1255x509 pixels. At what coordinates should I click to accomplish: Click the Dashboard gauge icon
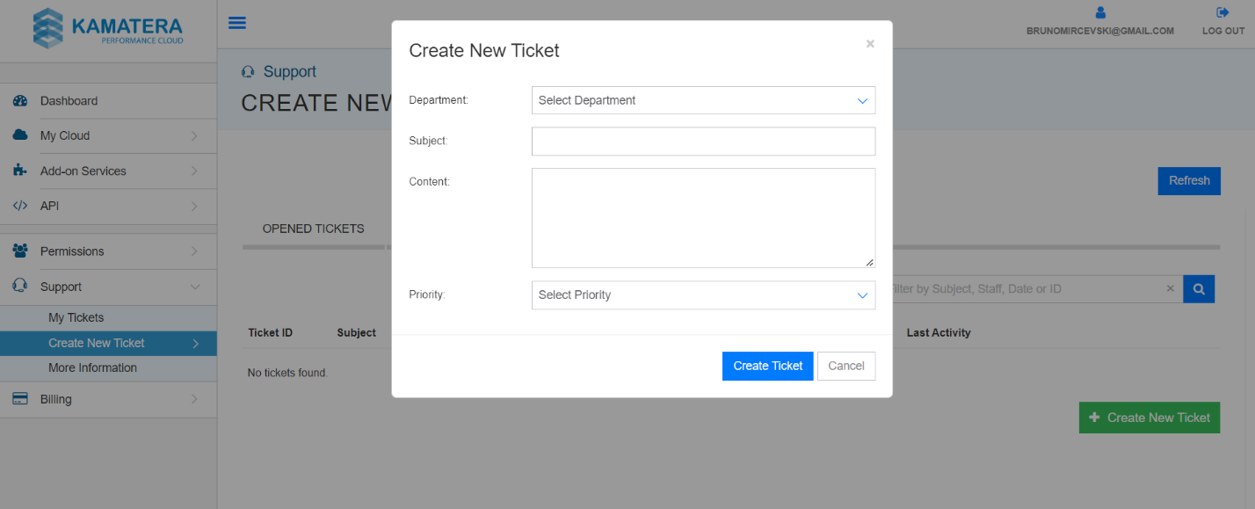20,101
